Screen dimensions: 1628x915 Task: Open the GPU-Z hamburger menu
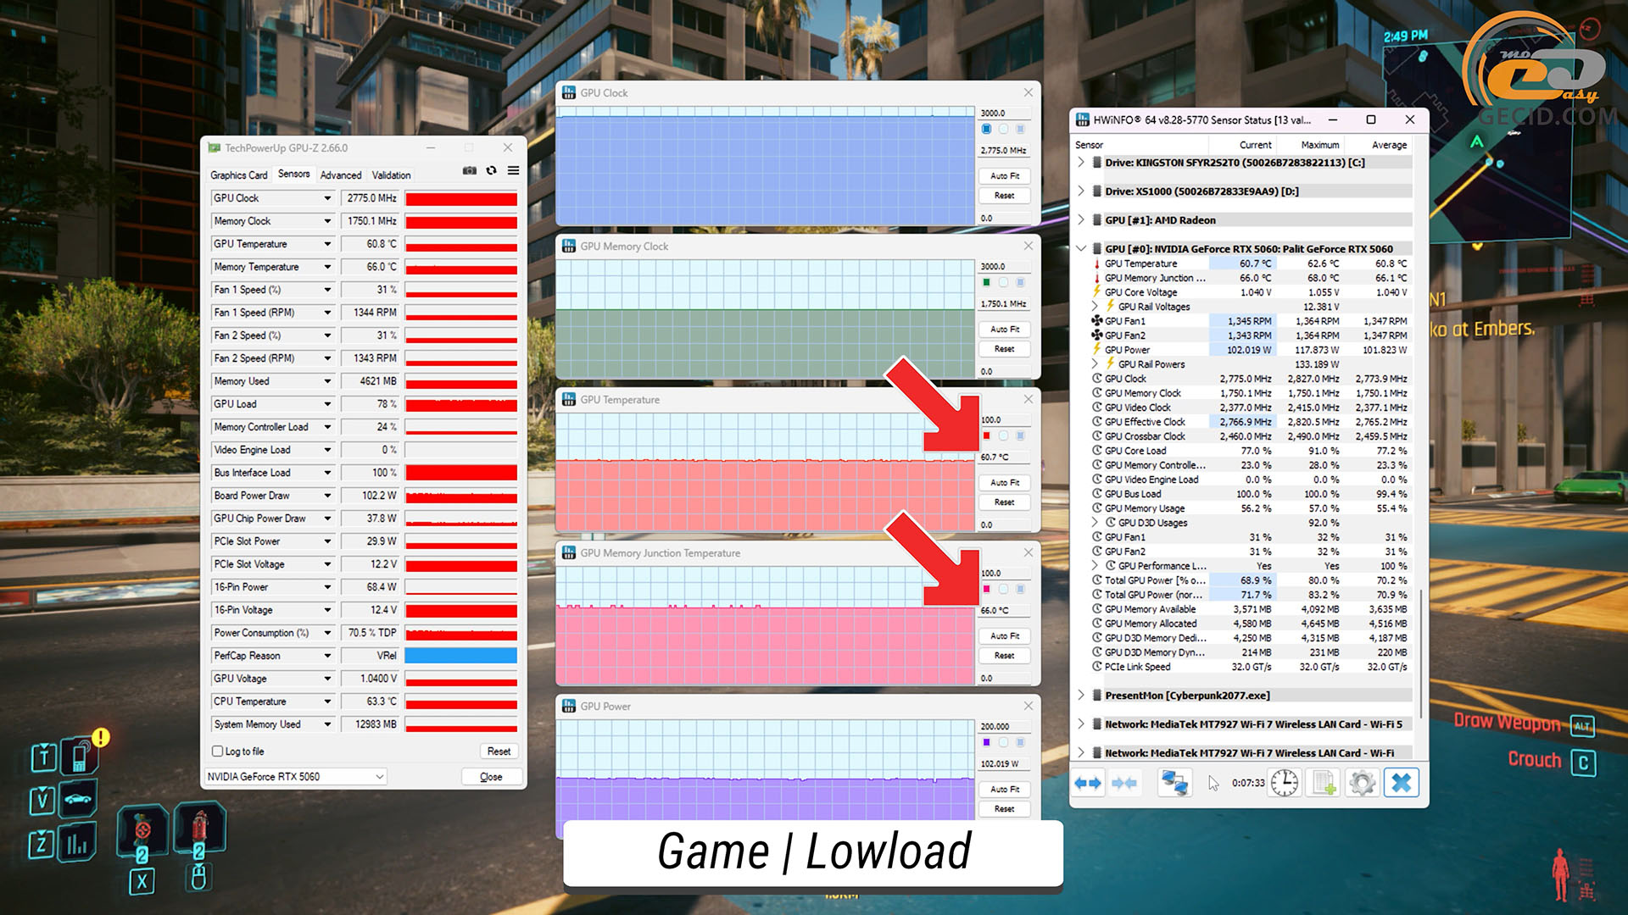coord(513,170)
